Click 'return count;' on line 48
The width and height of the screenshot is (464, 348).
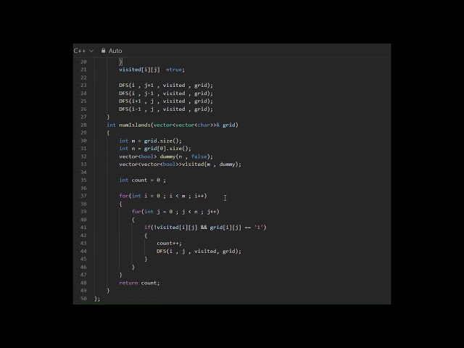pyautogui.click(x=139, y=283)
